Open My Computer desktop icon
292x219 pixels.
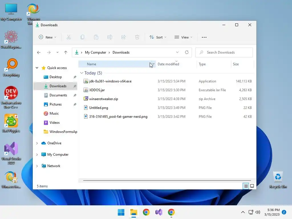tap(11, 12)
